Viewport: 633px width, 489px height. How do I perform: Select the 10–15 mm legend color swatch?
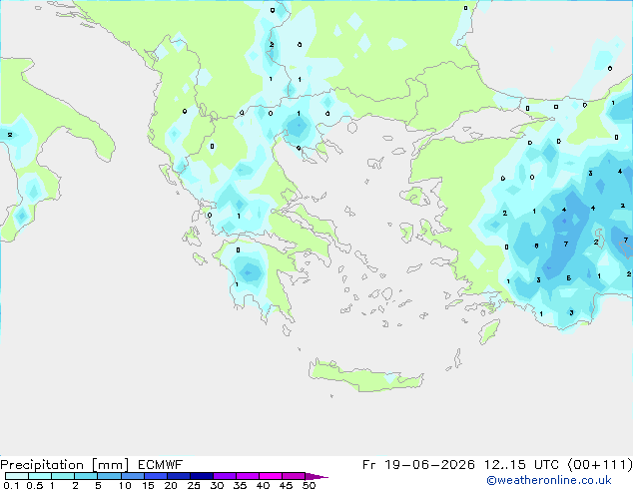pyautogui.click(x=132, y=476)
